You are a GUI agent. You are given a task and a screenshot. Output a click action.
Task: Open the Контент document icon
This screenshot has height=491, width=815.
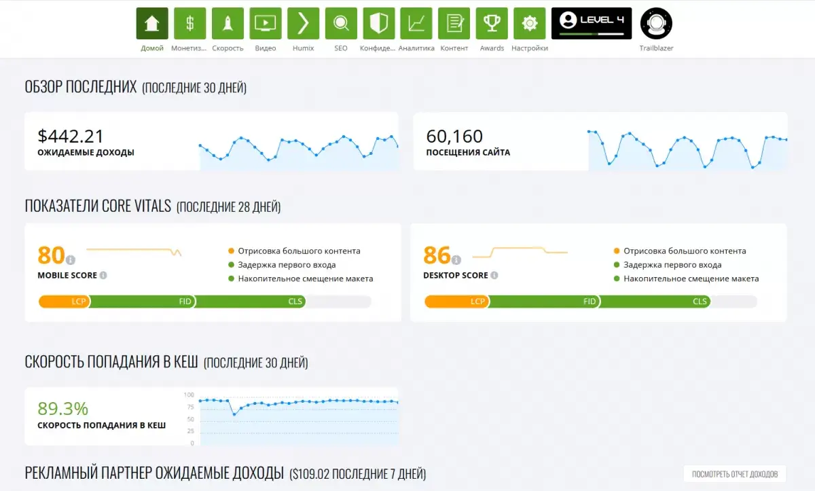click(454, 24)
